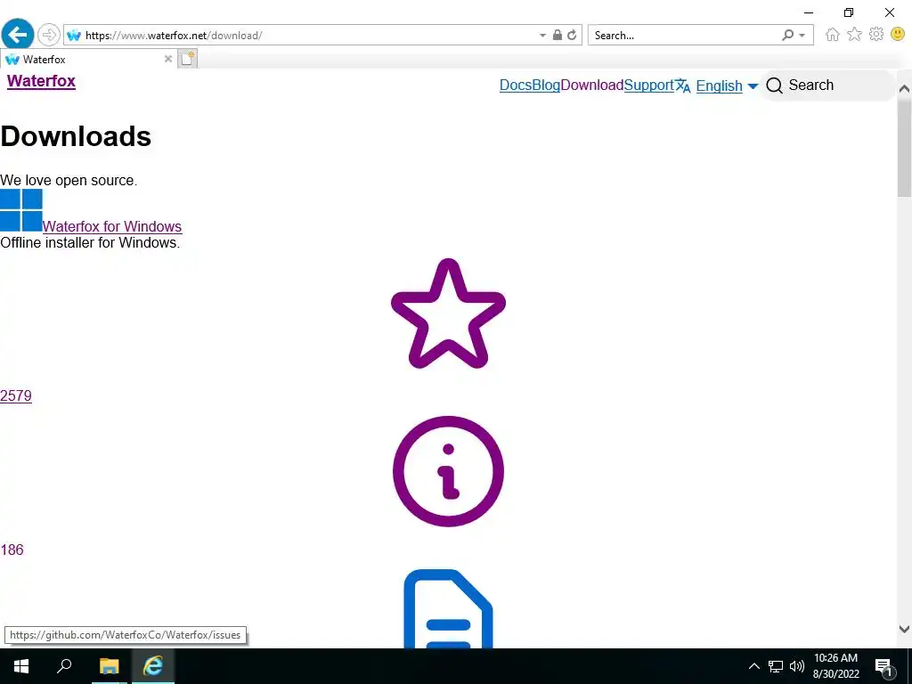Click the purple GitHub stars icon
The image size is (912, 684).
click(x=448, y=314)
